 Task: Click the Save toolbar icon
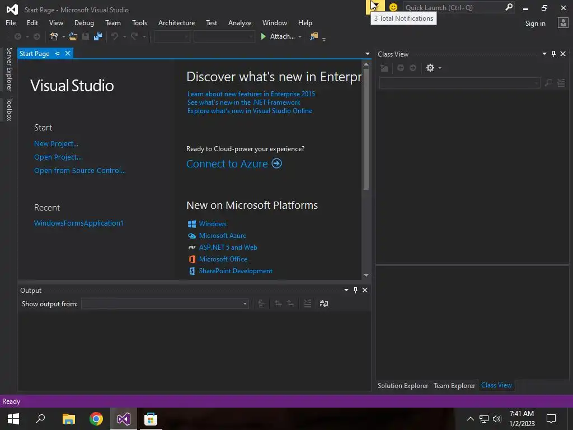(x=86, y=36)
